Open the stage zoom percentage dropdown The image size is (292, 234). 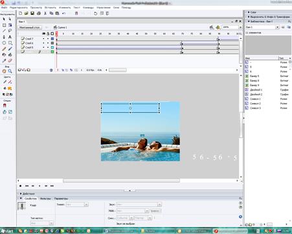240,27
